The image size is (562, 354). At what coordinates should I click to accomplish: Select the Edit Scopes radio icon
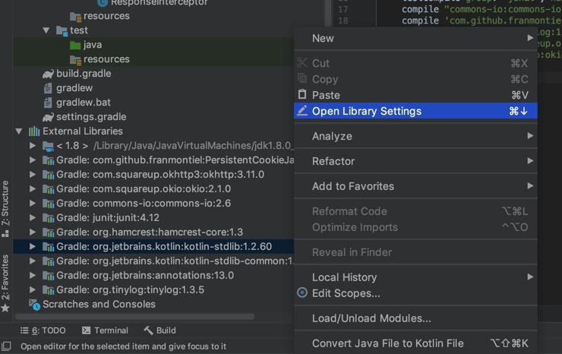pyautogui.click(x=302, y=293)
